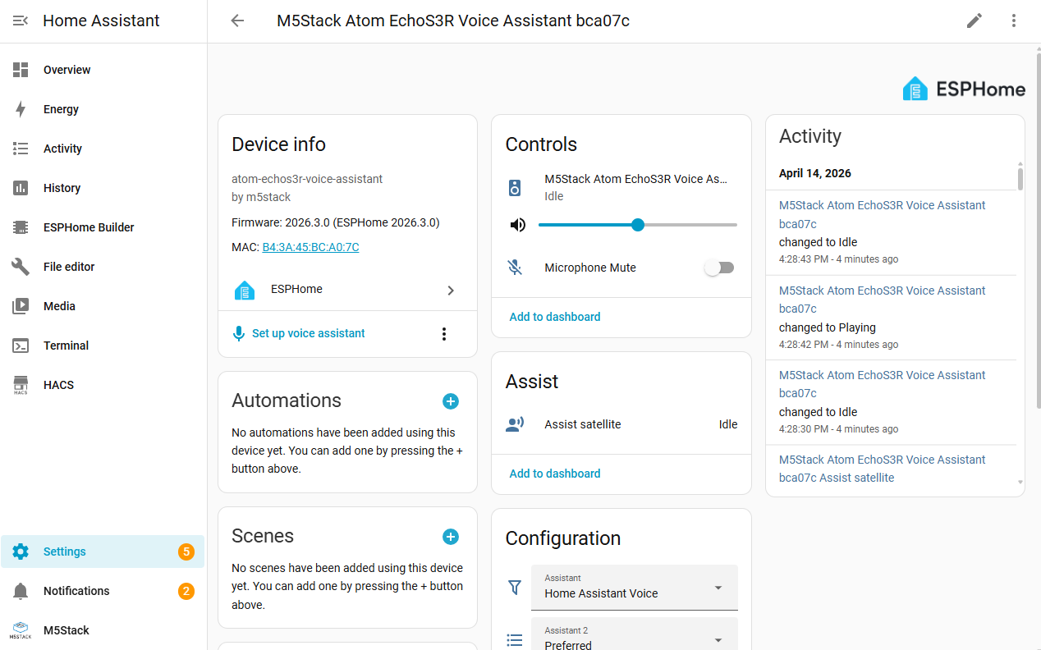Add a new scene with plus icon

[451, 537]
